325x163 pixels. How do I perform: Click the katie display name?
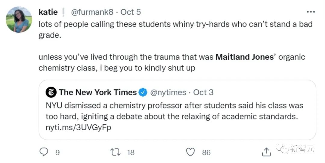[48, 12]
